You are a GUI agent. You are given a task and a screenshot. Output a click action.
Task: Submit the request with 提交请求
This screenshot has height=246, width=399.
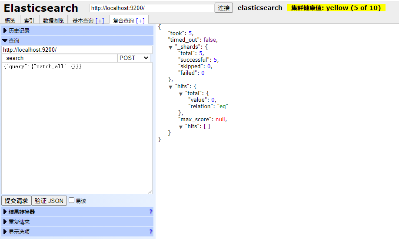tap(16, 201)
